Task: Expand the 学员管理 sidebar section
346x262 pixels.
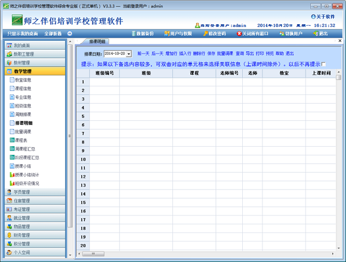Action: [x=35, y=192]
